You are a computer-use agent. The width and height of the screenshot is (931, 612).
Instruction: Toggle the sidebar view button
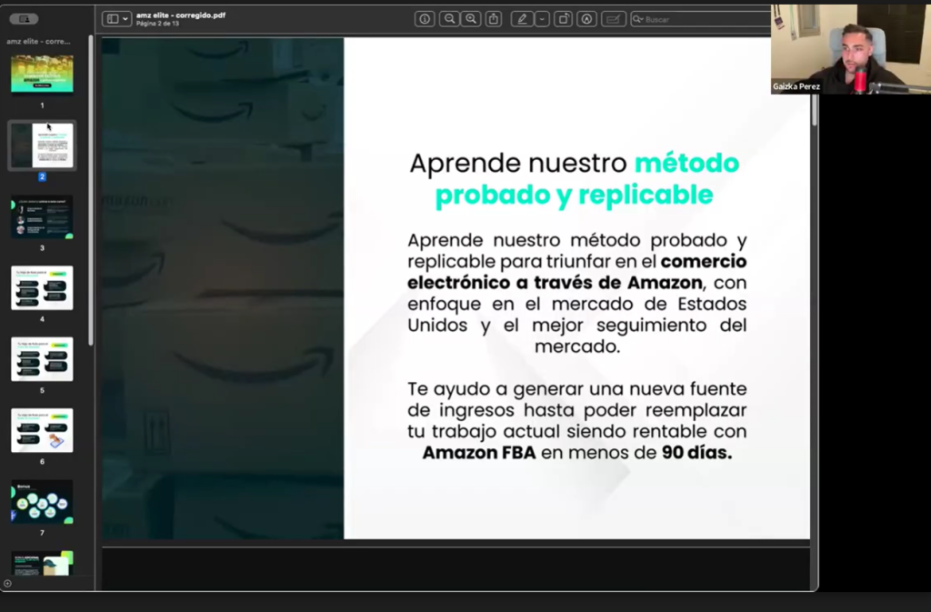pos(112,18)
